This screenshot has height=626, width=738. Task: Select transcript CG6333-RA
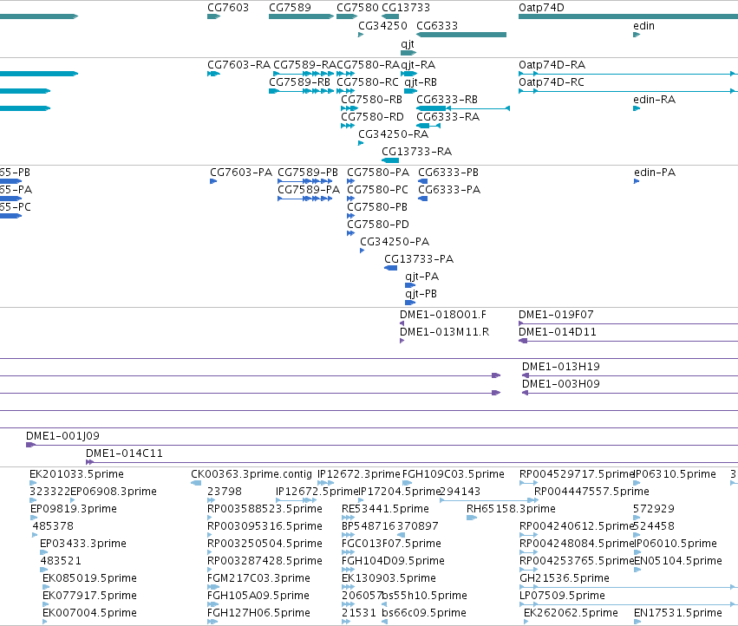(448, 117)
